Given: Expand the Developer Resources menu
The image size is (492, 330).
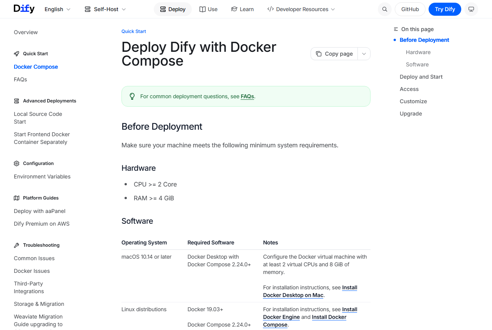Looking at the screenshot, I should click(301, 9).
